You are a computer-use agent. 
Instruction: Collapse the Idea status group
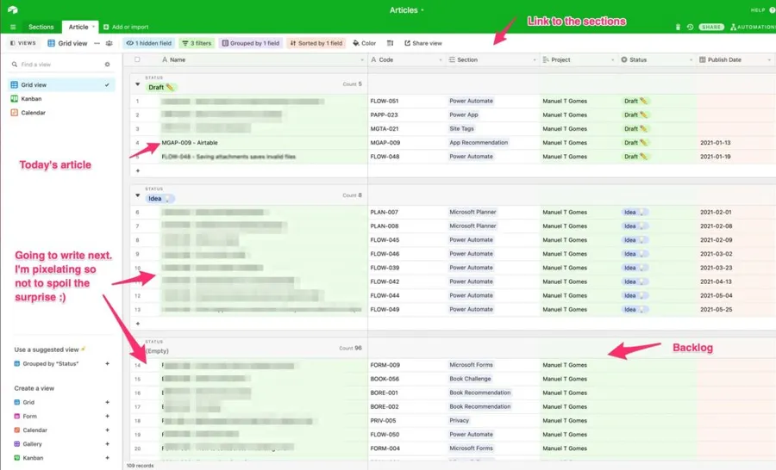tap(138, 196)
